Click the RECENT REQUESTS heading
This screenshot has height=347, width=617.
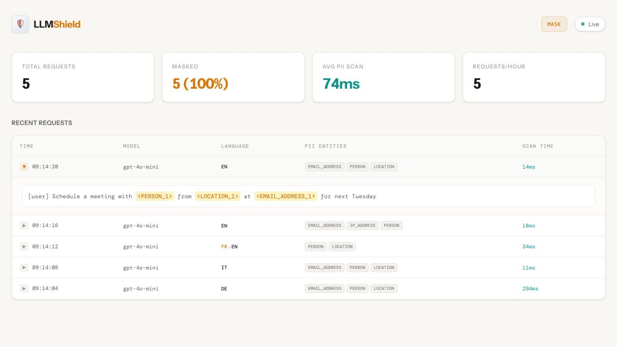pos(42,123)
